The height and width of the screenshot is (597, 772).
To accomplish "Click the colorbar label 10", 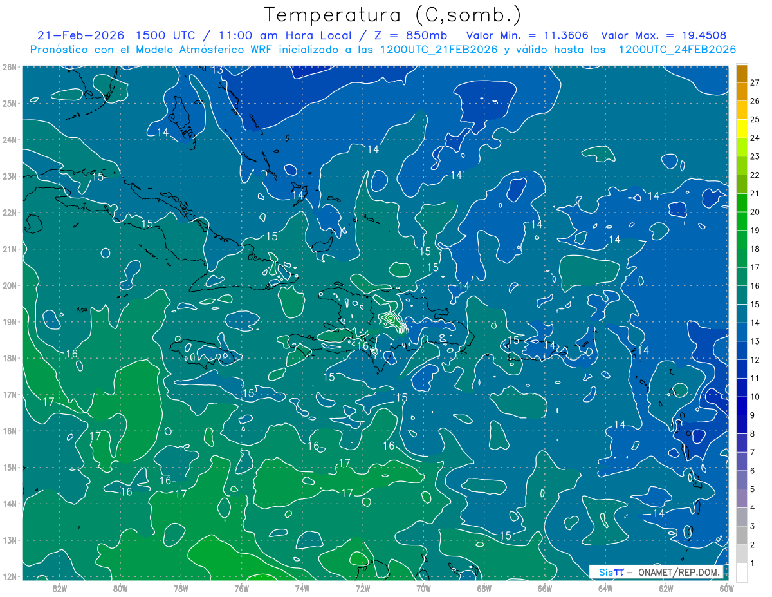I will [755, 397].
